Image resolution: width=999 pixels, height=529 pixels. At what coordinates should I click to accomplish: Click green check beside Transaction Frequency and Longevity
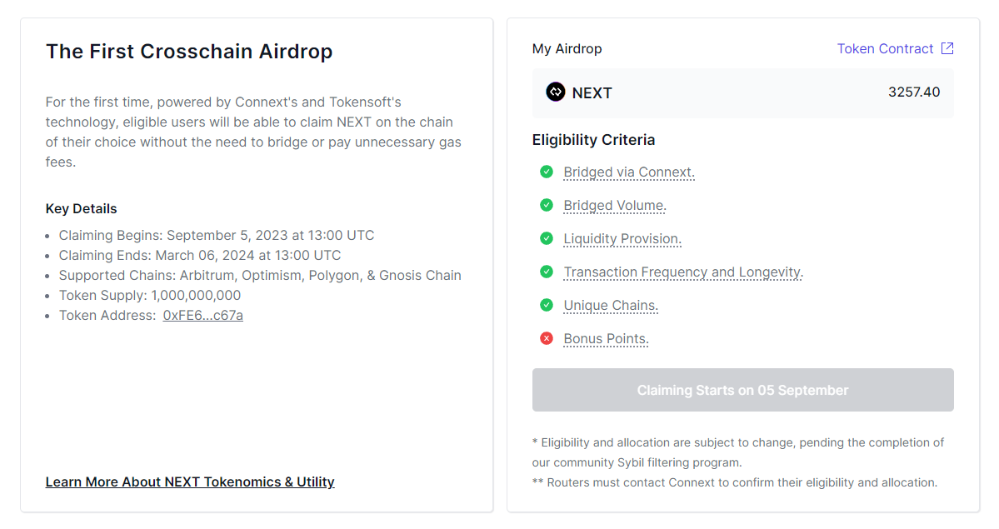coord(547,272)
